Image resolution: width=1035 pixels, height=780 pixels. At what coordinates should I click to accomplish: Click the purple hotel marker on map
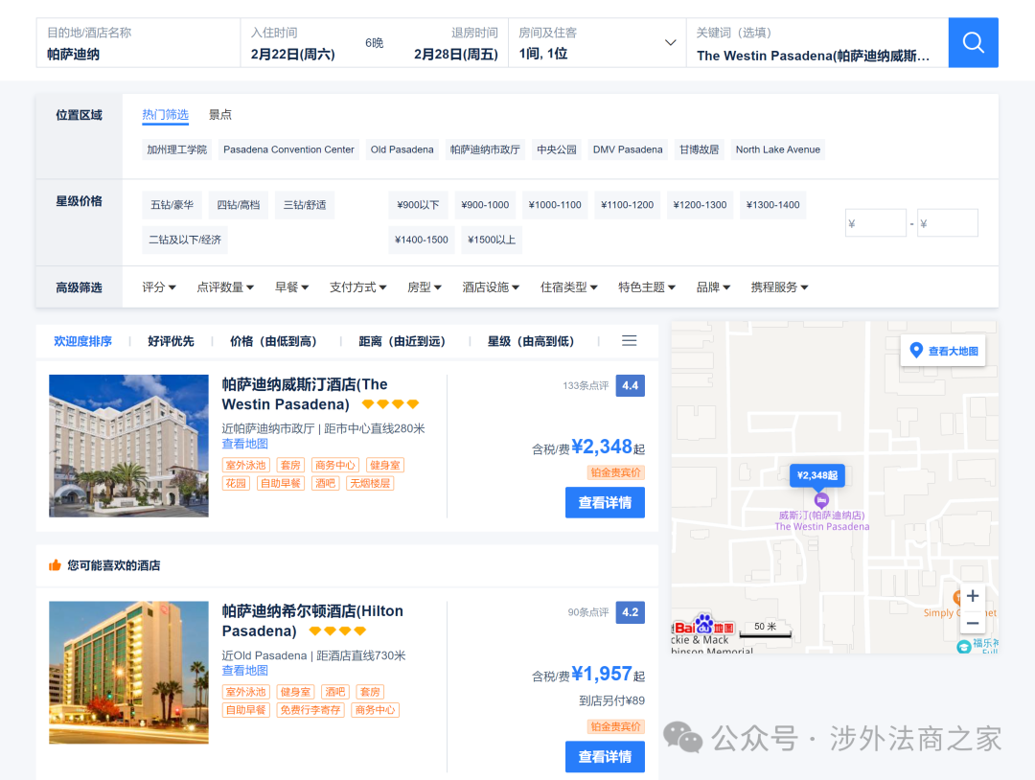(x=821, y=499)
